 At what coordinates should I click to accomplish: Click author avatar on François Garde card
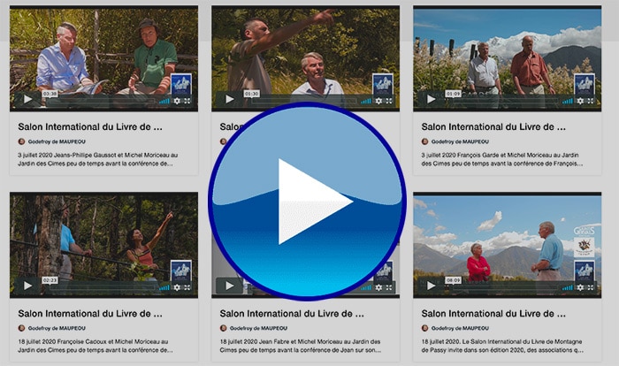click(x=424, y=141)
